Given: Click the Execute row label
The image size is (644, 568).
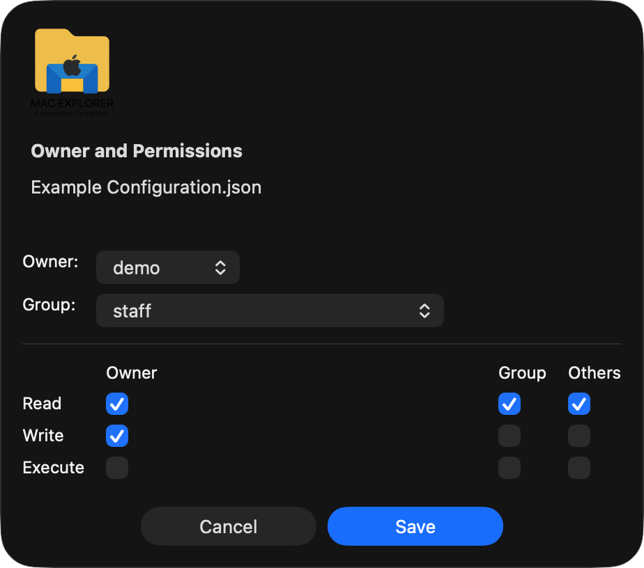Looking at the screenshot, I should click(54, 468).
